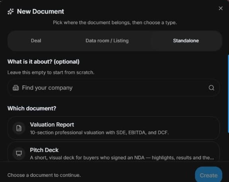
Task: Click the '10-section professional valuation' description
Action: point(99,132)
